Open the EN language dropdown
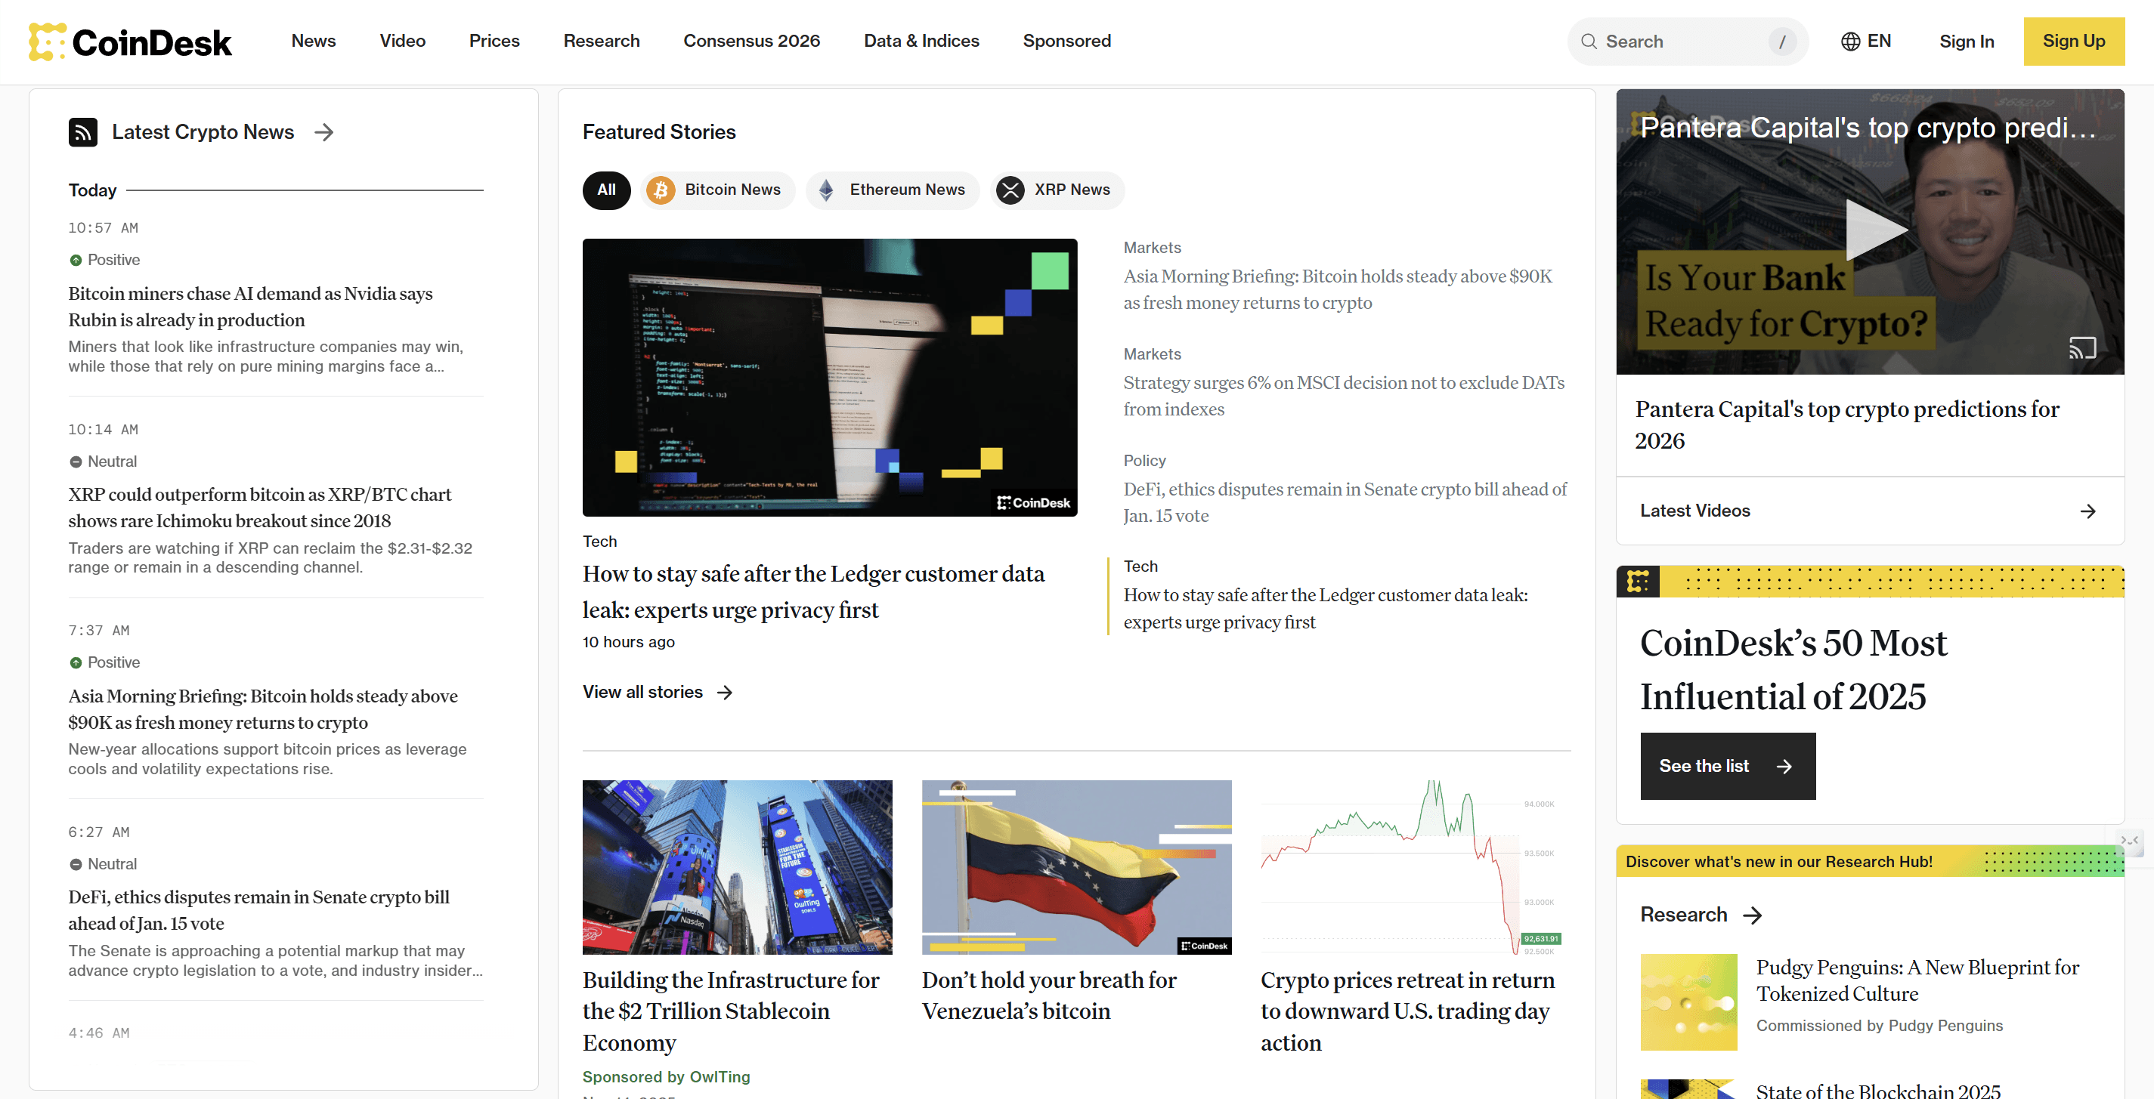The width and height of the screenshot is (2154, 1099). (x=1878, y=41)
